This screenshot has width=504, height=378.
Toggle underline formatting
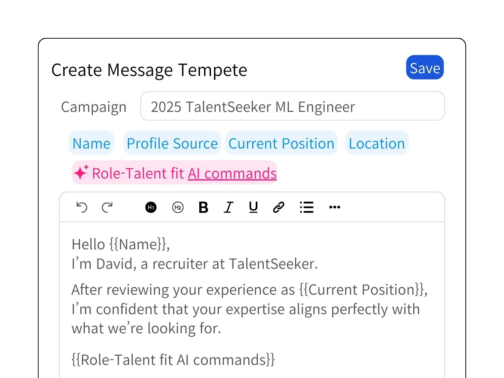[253, 207]
